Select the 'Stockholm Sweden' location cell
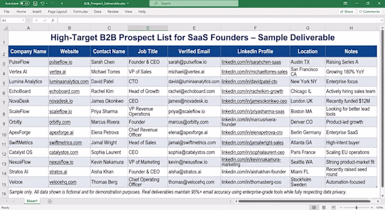The image size is (385, 210). [x=307, y=182]
